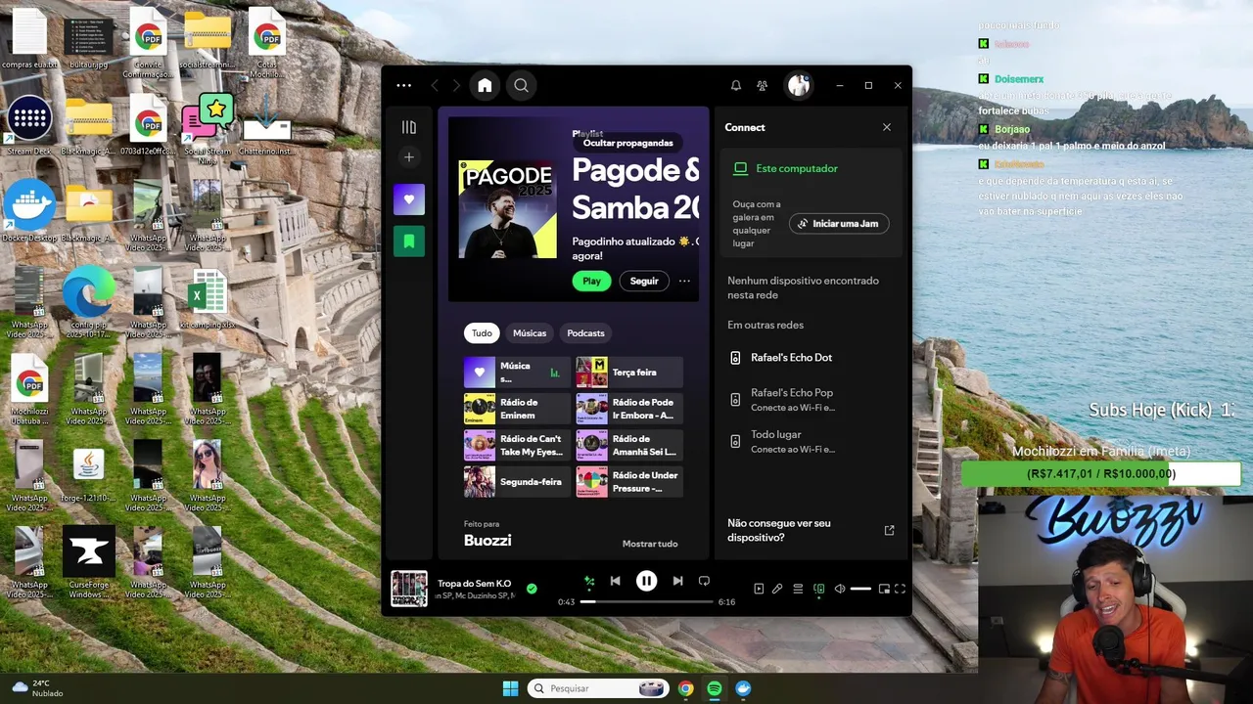The height and width of the screenshot is (704, 1253).
Task: Open Rádio de Under Pressure tile
Action: coord(628,482)
